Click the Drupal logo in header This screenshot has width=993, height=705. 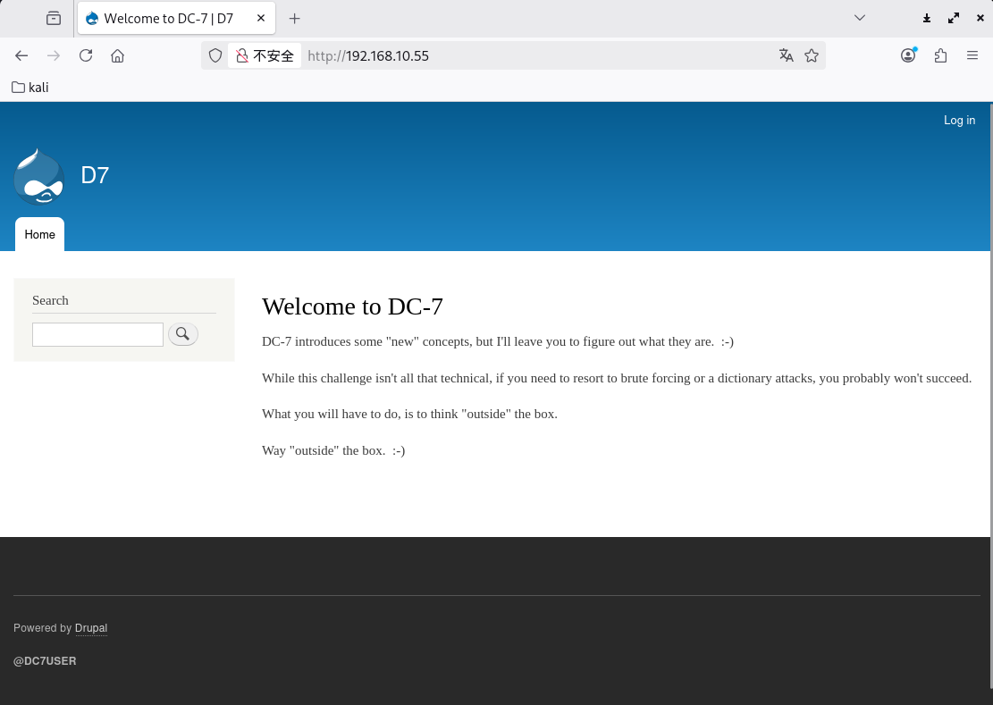39,176
